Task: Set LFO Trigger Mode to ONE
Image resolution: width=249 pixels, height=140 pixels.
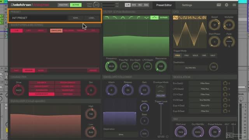Action: point(204,55)
